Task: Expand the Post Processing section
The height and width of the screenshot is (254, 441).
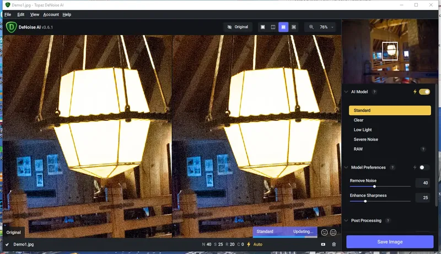Action: [x=346, y=220]
